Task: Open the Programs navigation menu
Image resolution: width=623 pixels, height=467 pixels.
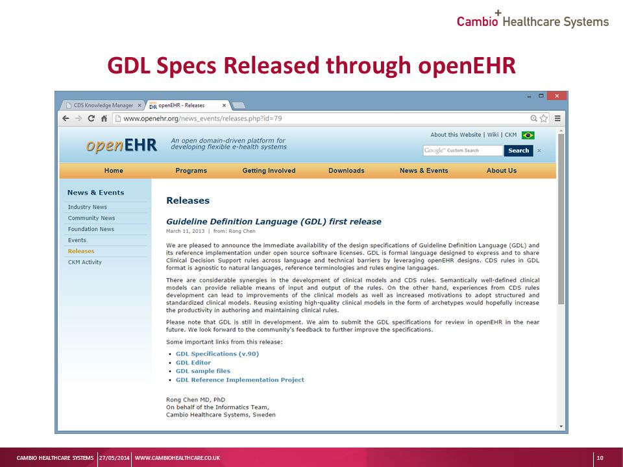Action: coord(191,171)
